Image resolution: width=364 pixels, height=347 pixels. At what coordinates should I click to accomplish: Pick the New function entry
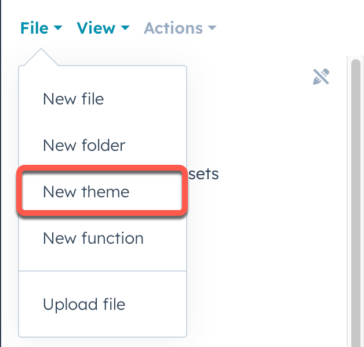click(x=93, y=238)
